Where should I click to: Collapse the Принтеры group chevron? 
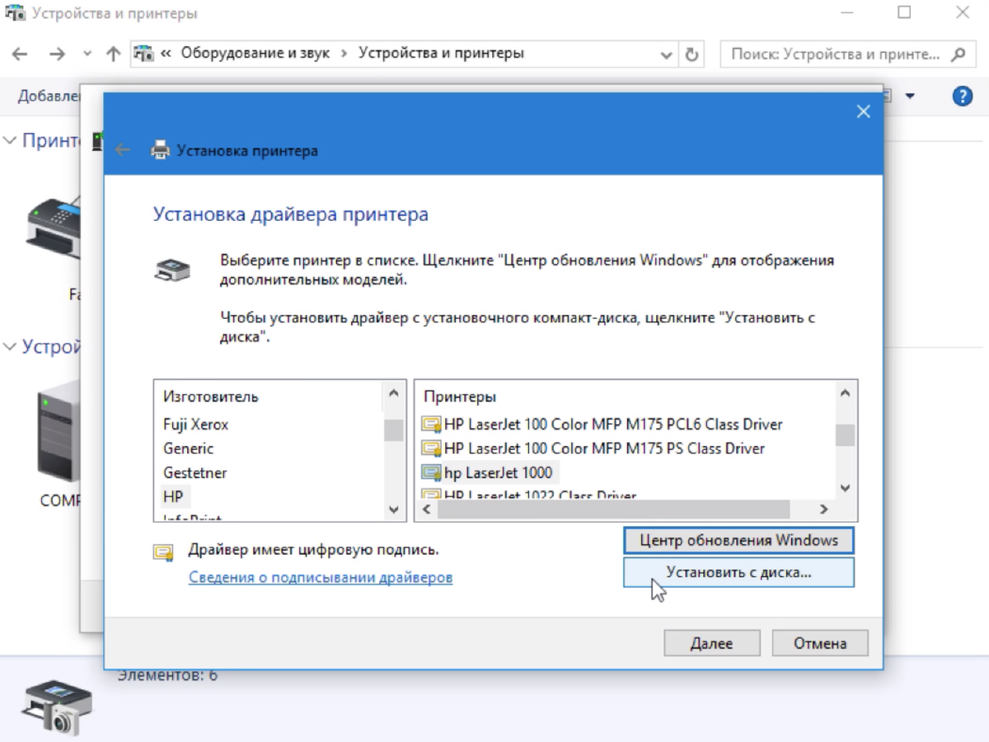click(9, 140)
